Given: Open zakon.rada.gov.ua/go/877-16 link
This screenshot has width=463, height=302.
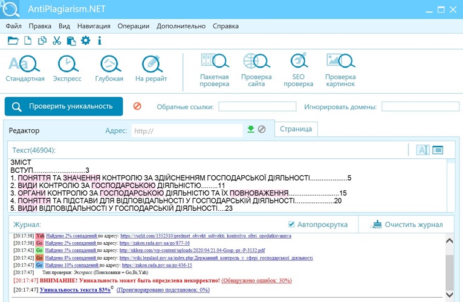Looking at the screenshot, I should coord(154,243).
